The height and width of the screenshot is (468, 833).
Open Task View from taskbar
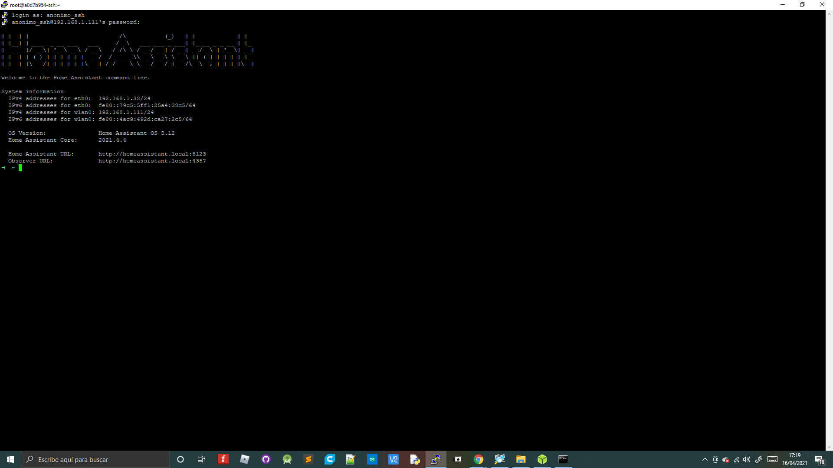201,459
